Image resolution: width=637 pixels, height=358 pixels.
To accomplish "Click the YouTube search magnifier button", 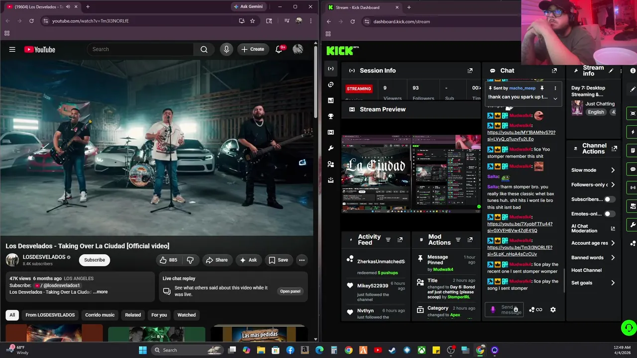I will click(x=204, y=49).
